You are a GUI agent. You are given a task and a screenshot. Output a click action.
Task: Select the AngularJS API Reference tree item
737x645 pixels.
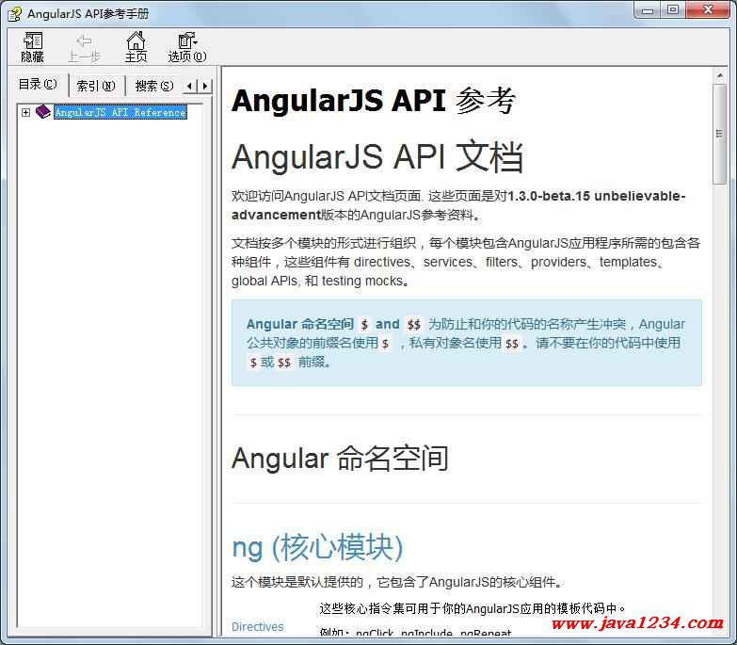[x=120, y=113]
